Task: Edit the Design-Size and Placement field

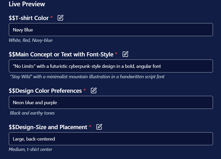Action: [x=99, y=127]
